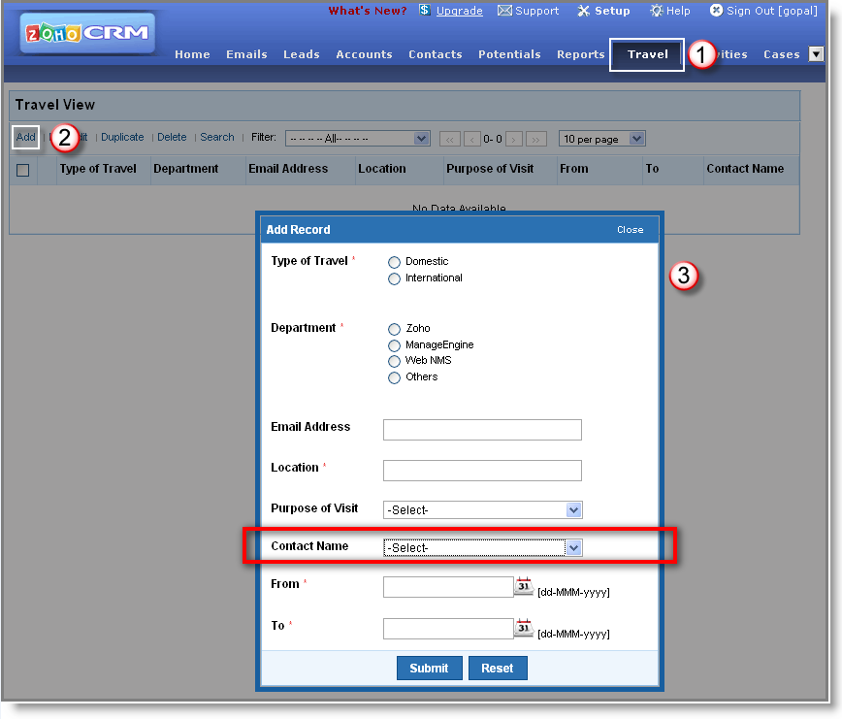Jump to last page arrow
Screen dimensions: 842x719
coord(536,139)
